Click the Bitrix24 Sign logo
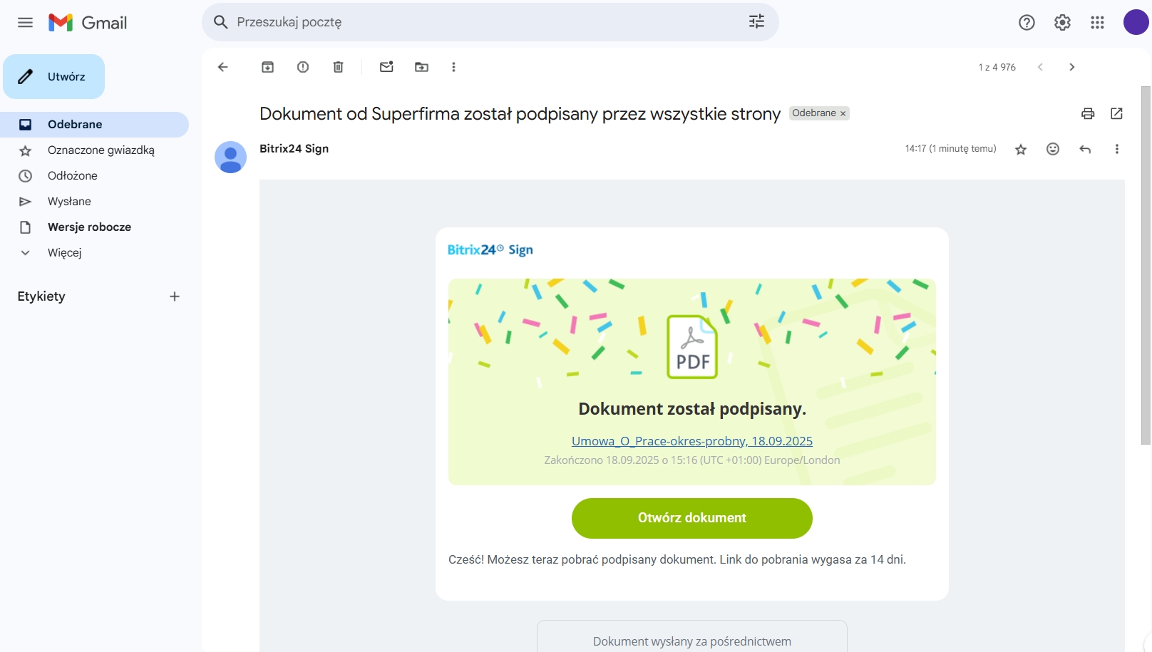 tap(490, 250)
